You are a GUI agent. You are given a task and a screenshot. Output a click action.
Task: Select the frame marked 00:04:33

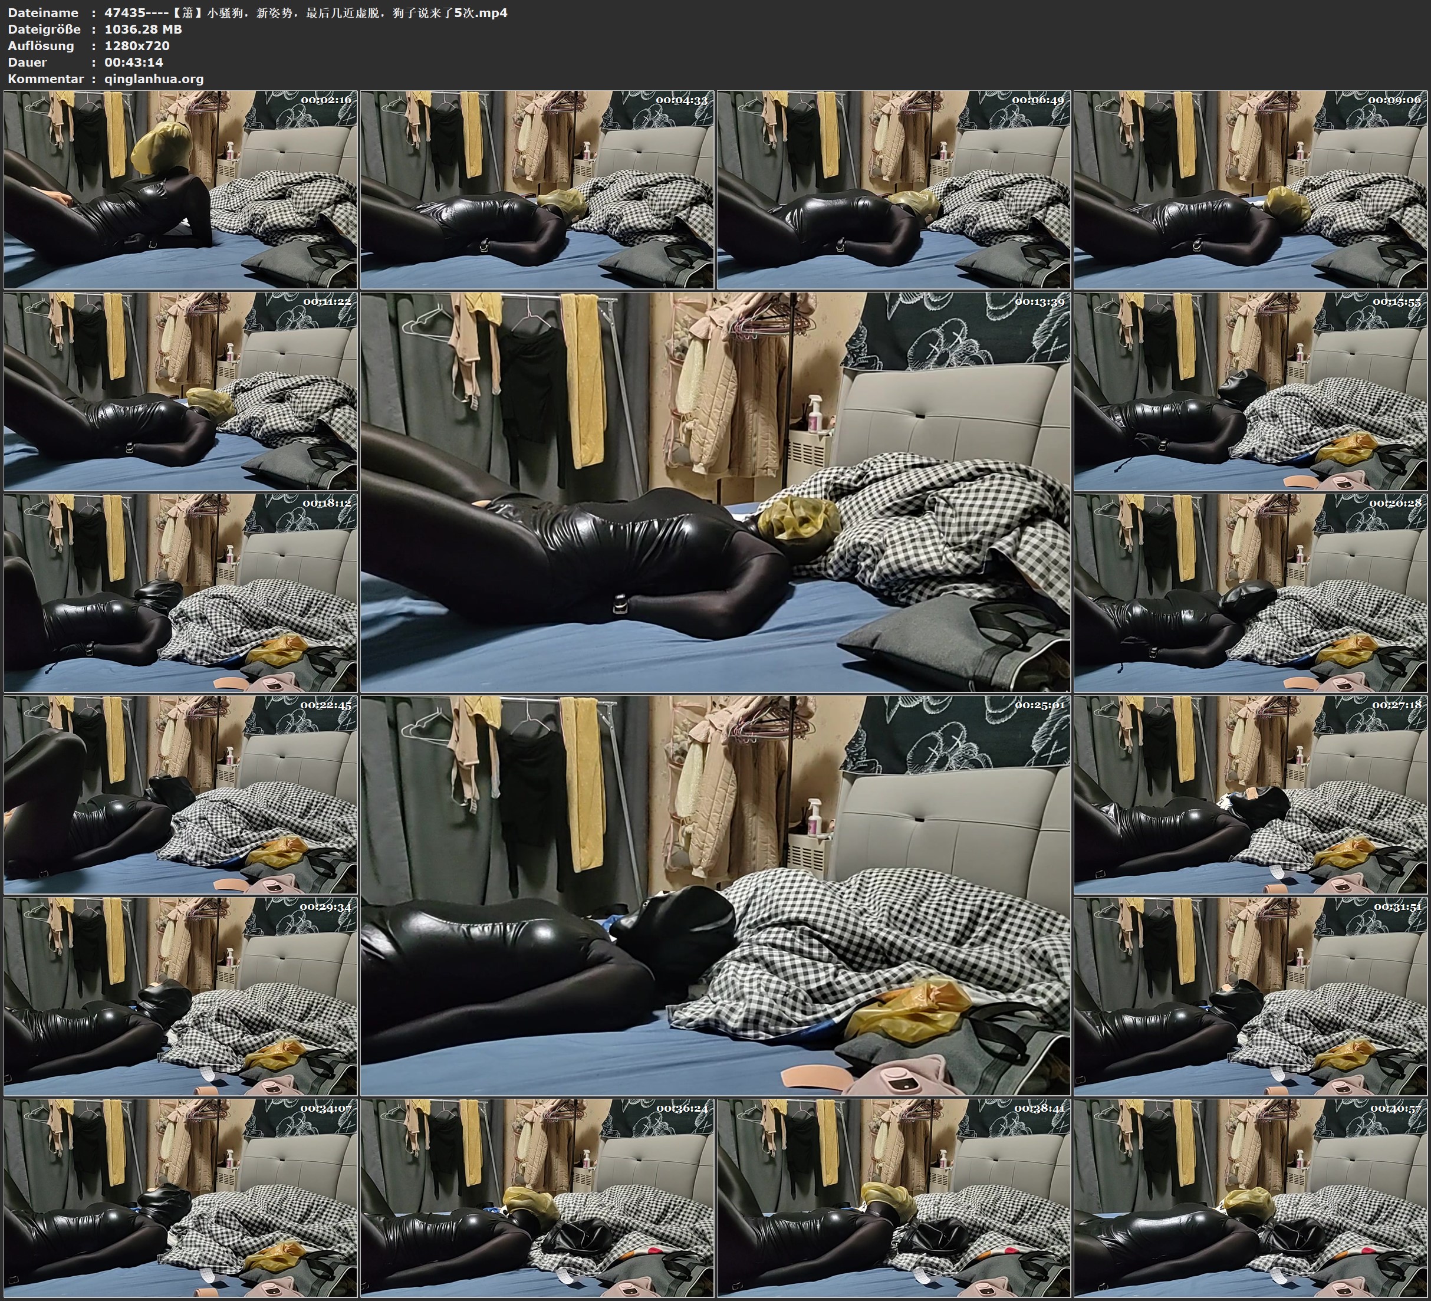tap(537, 189)
